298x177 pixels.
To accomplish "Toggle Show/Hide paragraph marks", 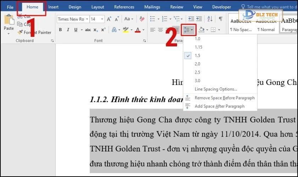I will click(220, 19).
